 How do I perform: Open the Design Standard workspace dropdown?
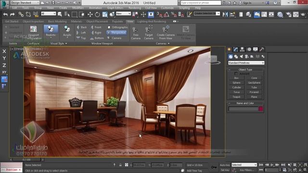[x=25, y=3]
